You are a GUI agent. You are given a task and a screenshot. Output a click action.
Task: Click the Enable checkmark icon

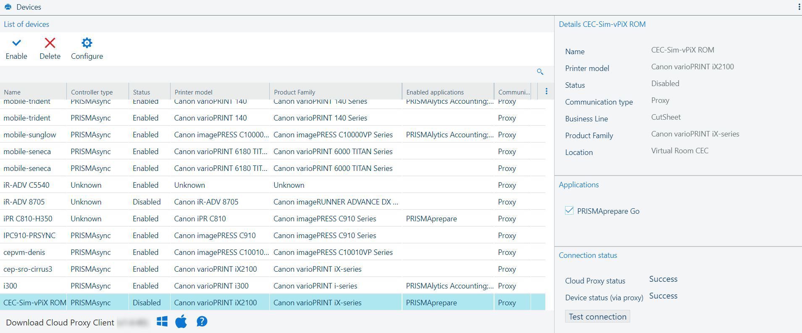click(16, 43)
